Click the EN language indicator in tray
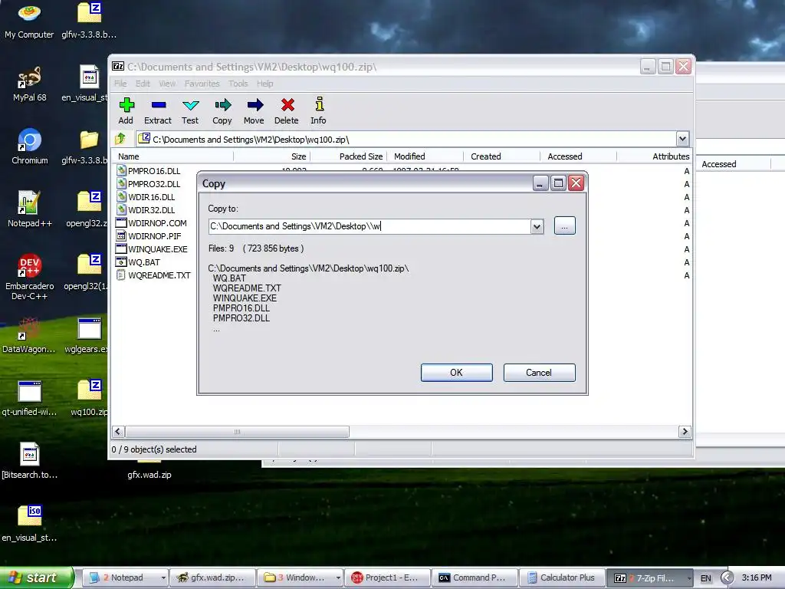 (706, 578)
